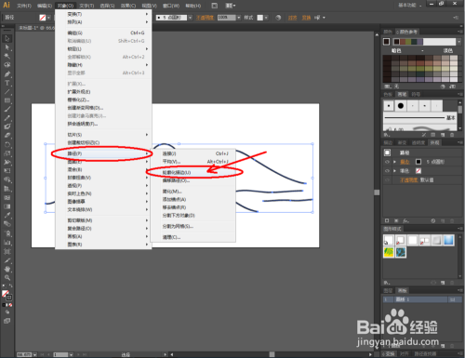465x358 pixels.
Task: Choose 编组(G) Group with Ctrl+G
Action: 103,33
